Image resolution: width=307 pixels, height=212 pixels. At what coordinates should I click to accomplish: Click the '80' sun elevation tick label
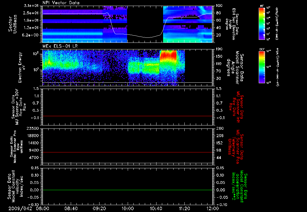coord(219,13)
